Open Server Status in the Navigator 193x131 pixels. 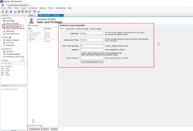(x=10, y=21)
